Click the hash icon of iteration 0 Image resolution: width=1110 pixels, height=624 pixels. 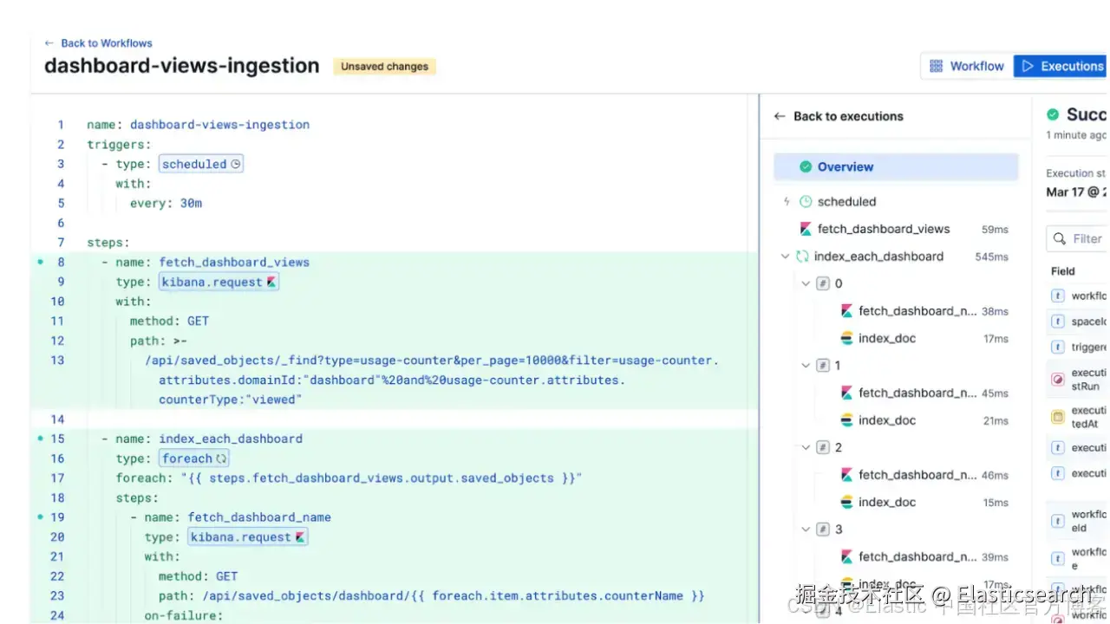pyautogui.click(x=823, y=283)
